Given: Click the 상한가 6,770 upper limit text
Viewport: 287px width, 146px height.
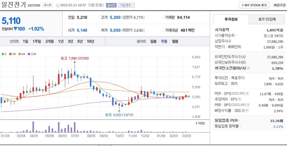Looking at the screenshot, I should pos(133,17).
